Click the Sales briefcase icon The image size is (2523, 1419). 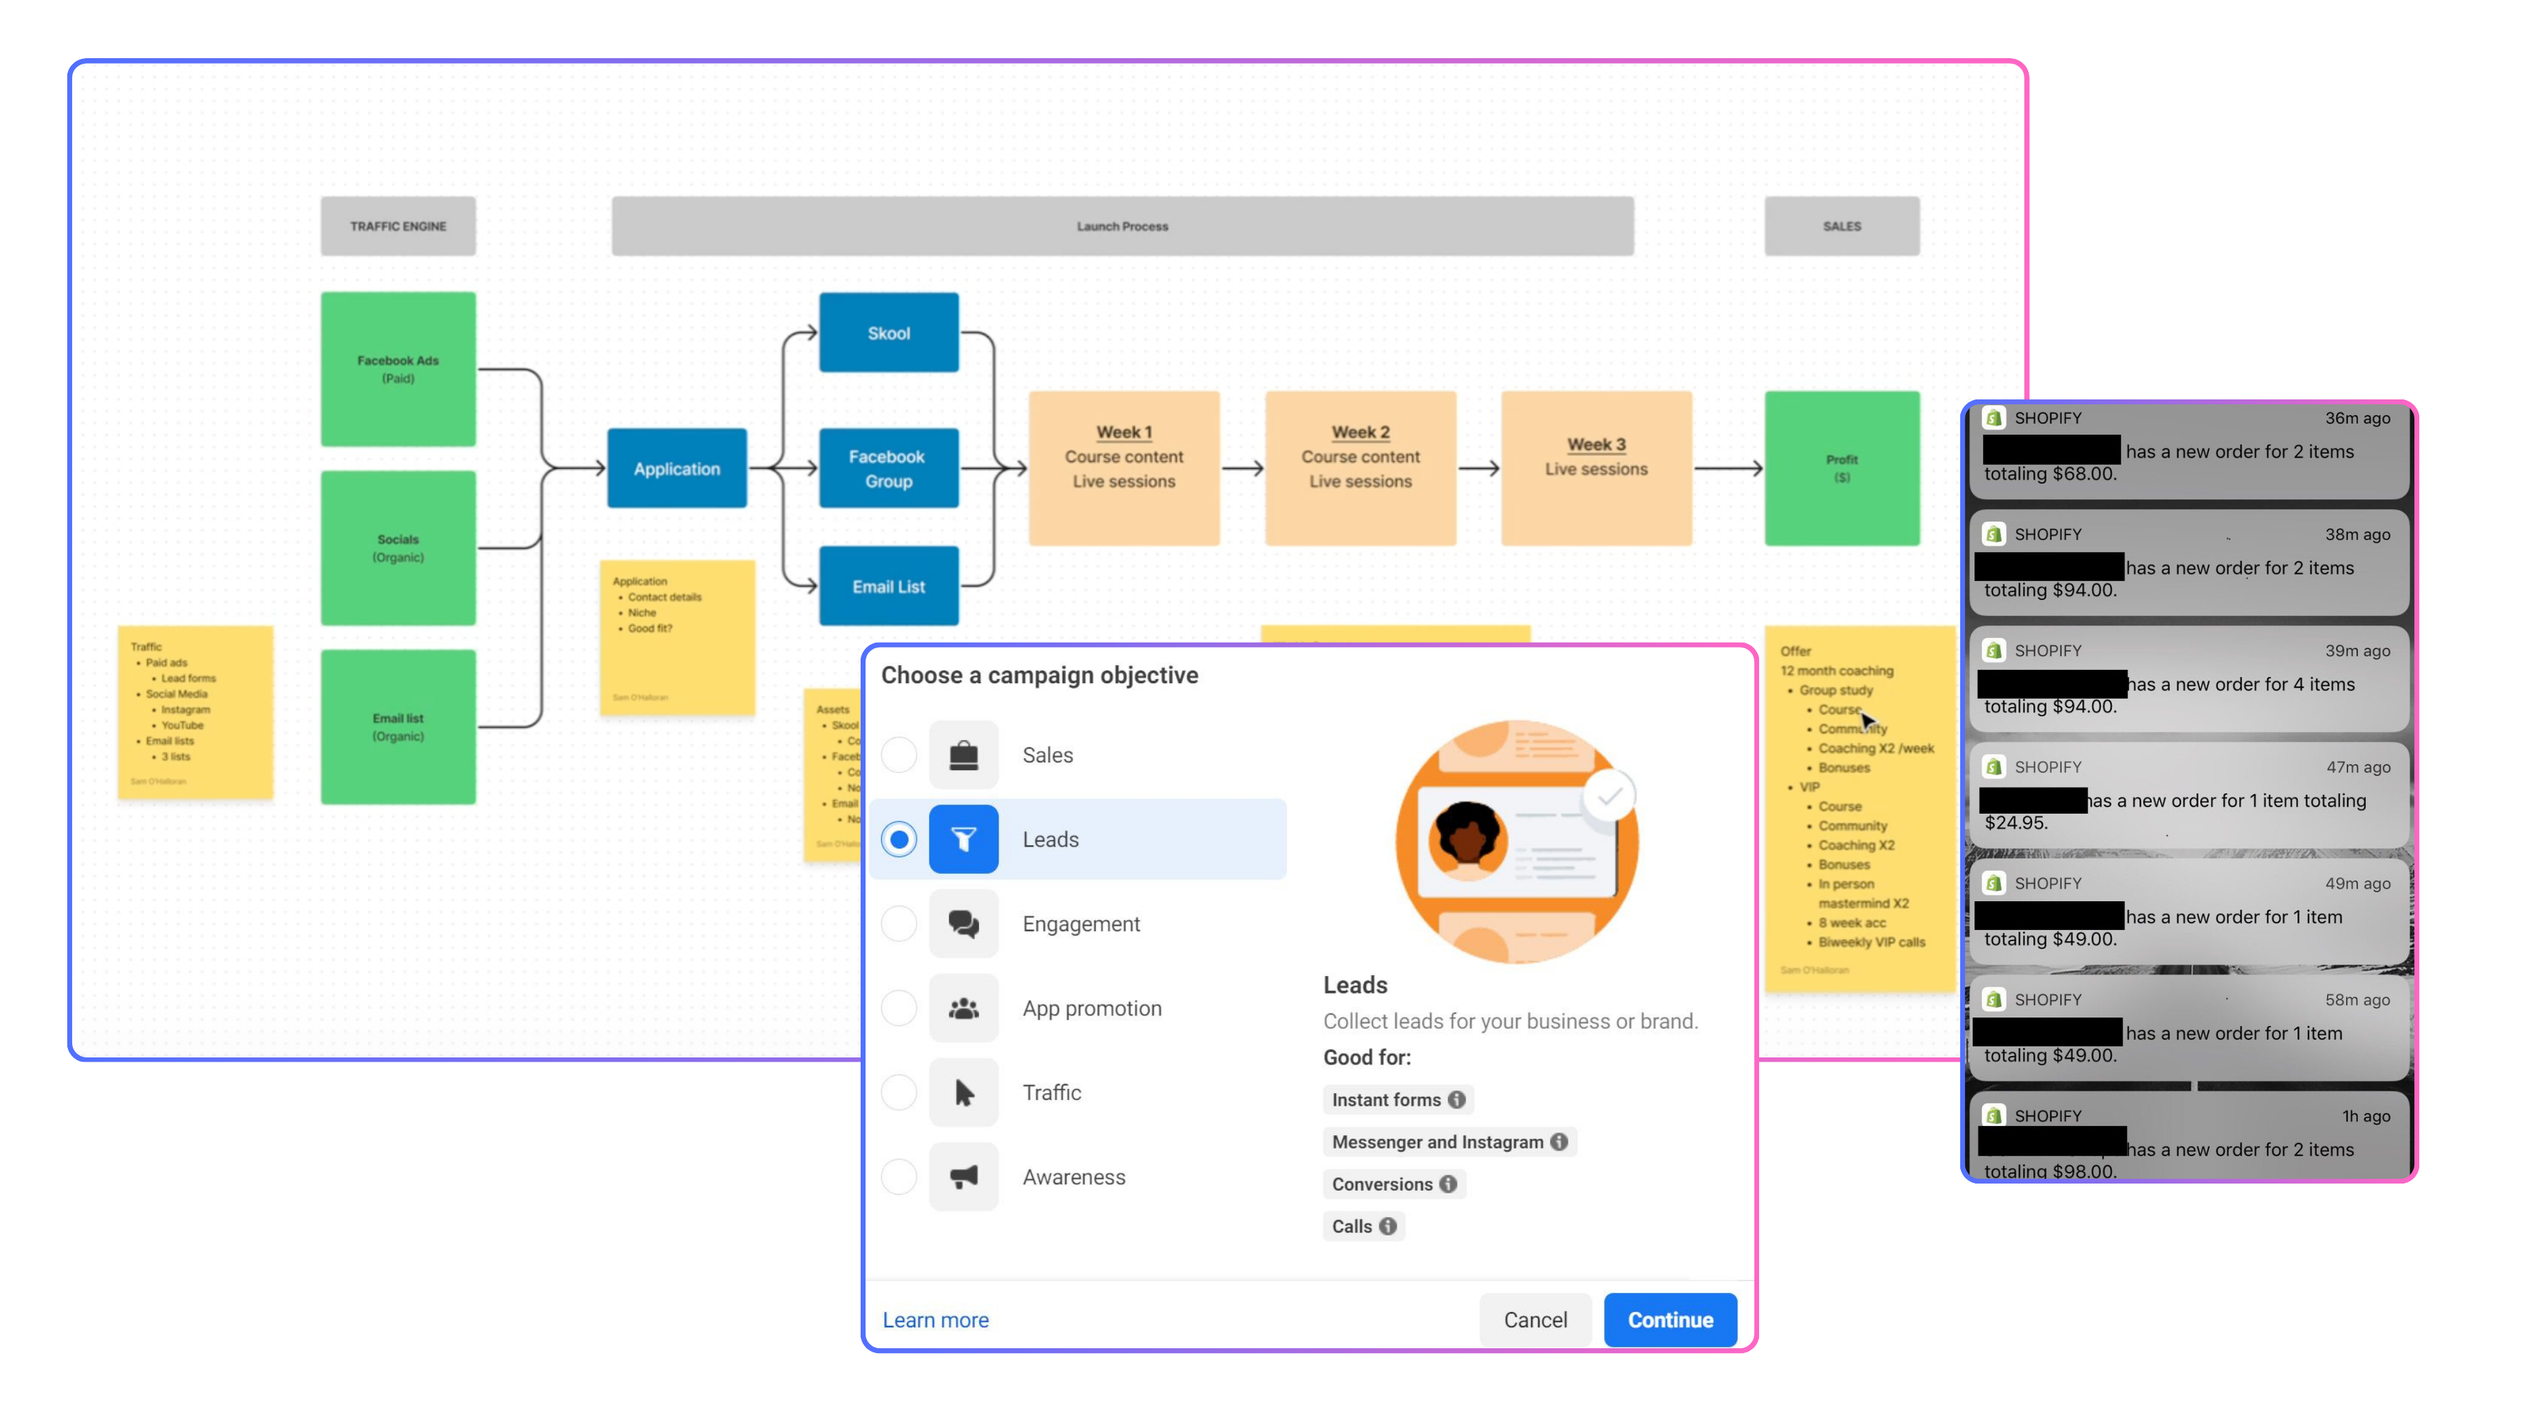click(x=963, y=755)
